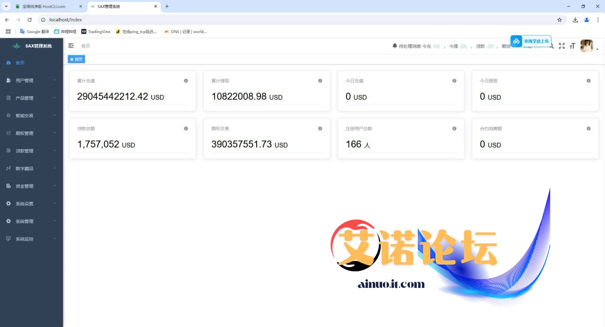The height and width of the screenshot is (327, 605).
Task: Open the TradingView bookmark
Action: coord(96,32)
